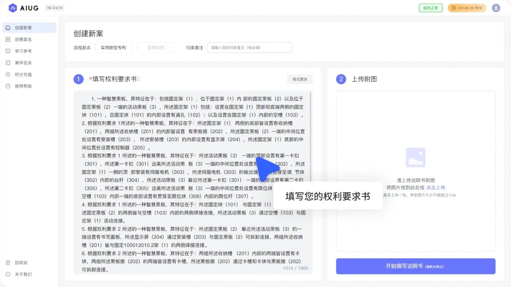Click the attachment upload drop zone
This screenshot has width=511, height=287.
click(416, 171)
